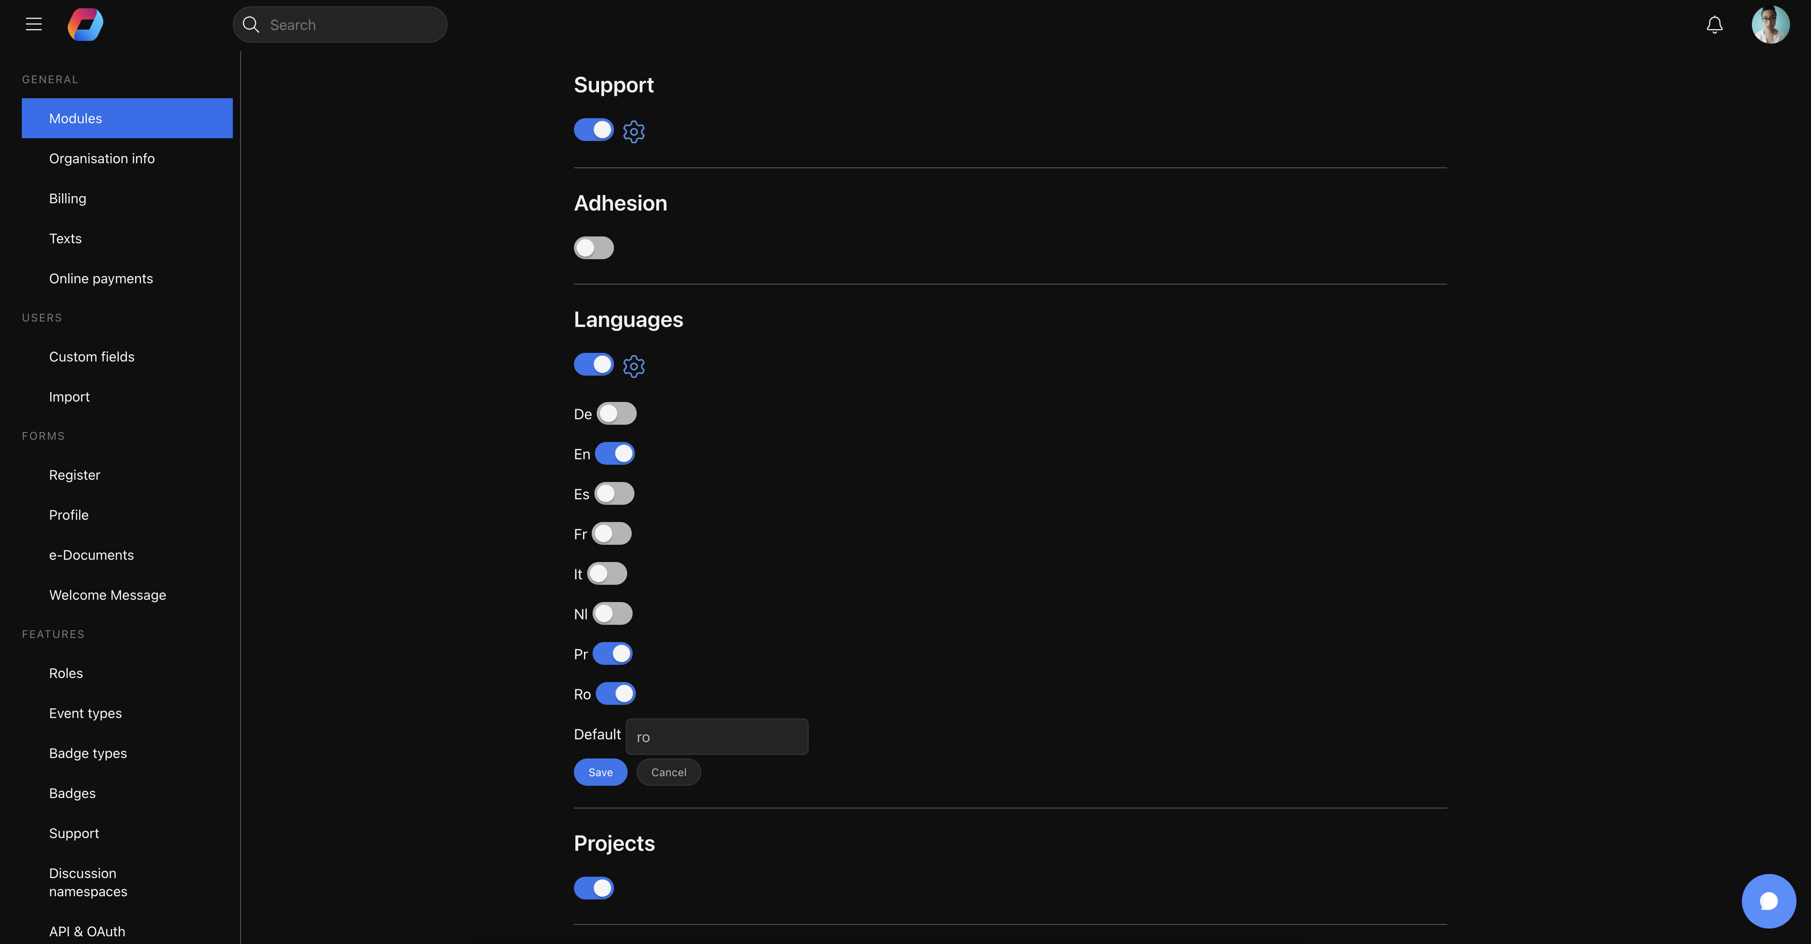Enable the De language toggle
The width and height of the screenshot is (1811, 944).
[x=616, y=413]
